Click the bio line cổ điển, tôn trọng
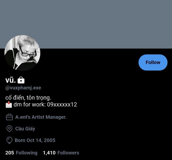The width and height of the screenshot is (172, 160). click(x=28, y=98)
